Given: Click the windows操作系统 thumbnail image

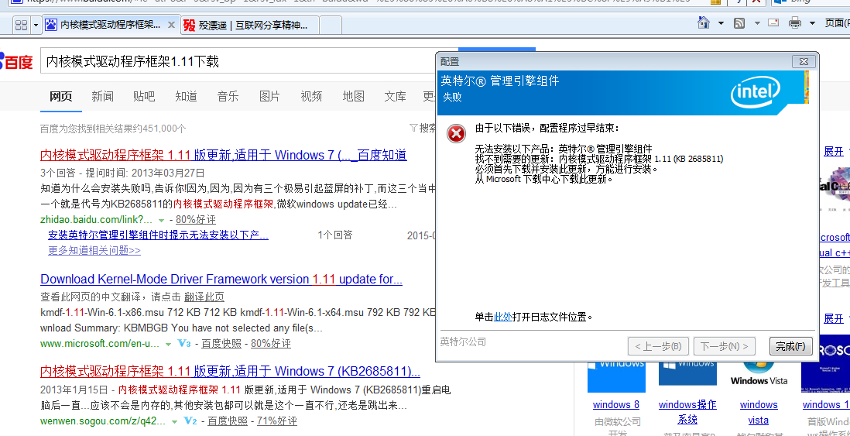Looking at the screenshot, I should click(x=687, y=375).
